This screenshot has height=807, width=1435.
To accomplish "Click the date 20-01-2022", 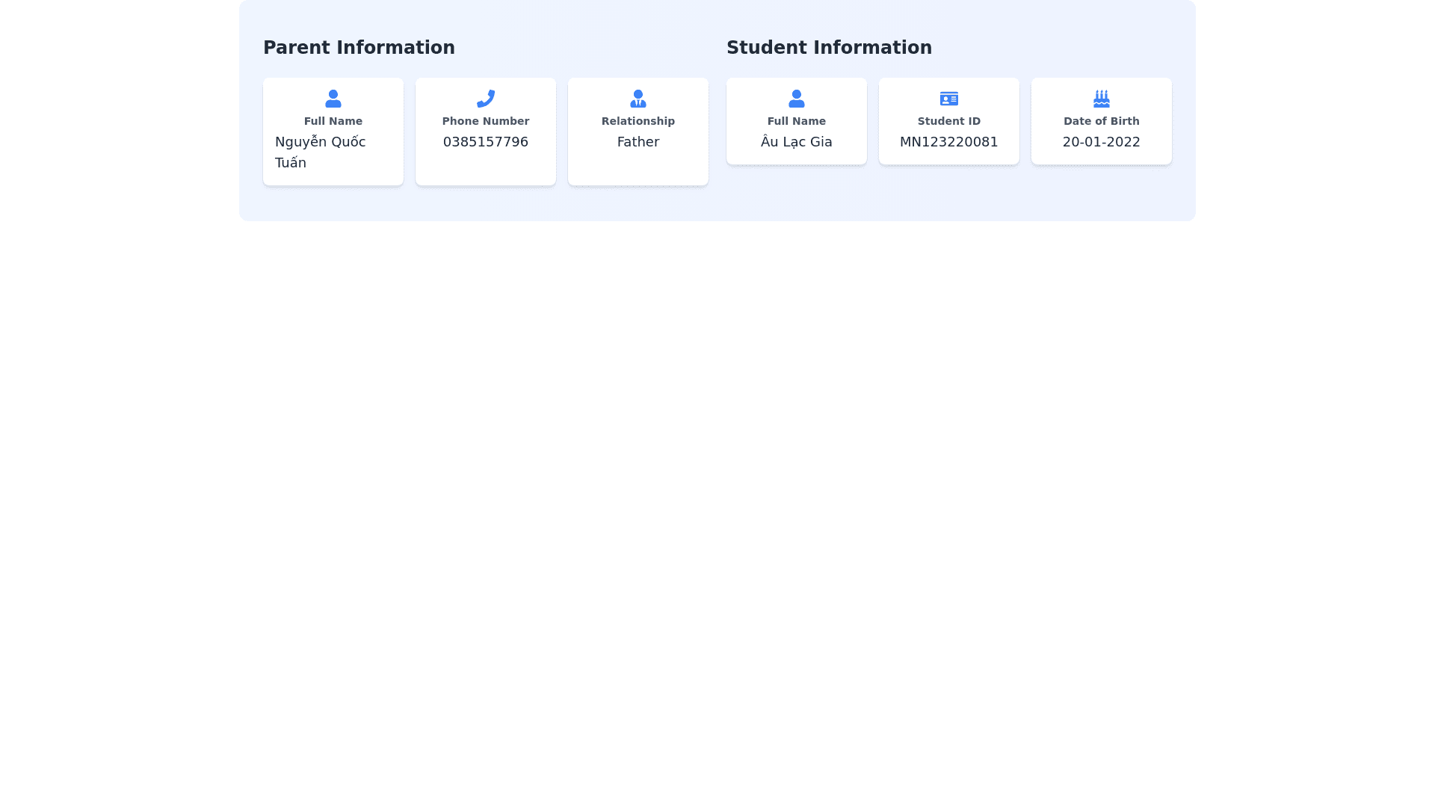I will [x=1101, y=142].
